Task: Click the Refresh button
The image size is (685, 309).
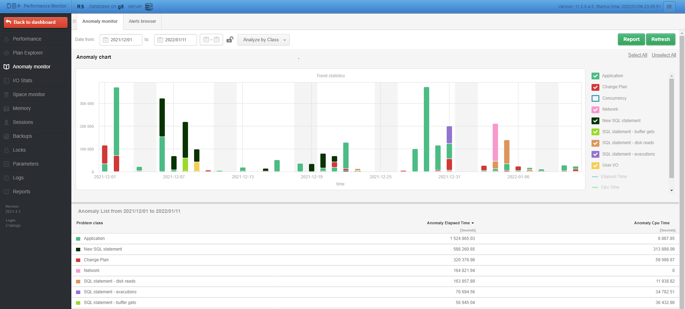Action: point(660,39)
